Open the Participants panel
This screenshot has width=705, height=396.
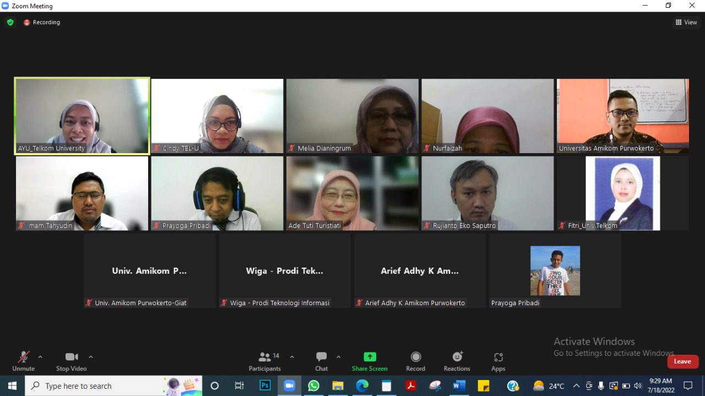265,357
